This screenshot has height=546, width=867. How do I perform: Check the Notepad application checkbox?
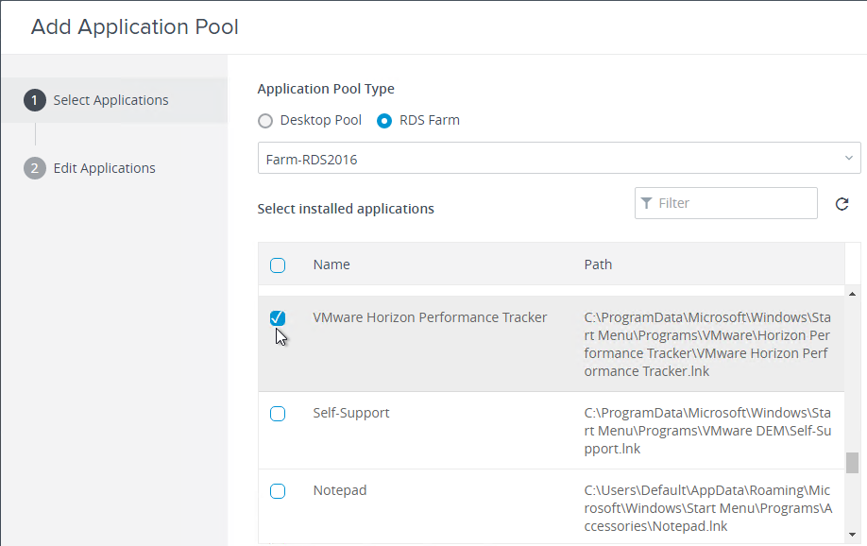(x=278, y=491)
